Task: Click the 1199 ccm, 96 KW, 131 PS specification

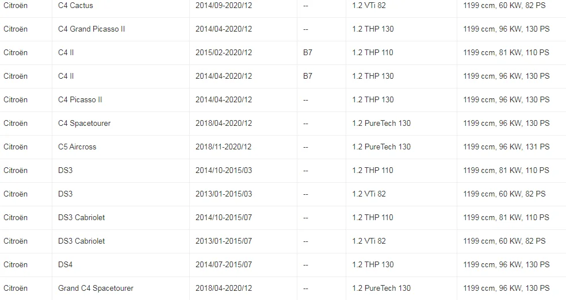Action: coord(506,147)
